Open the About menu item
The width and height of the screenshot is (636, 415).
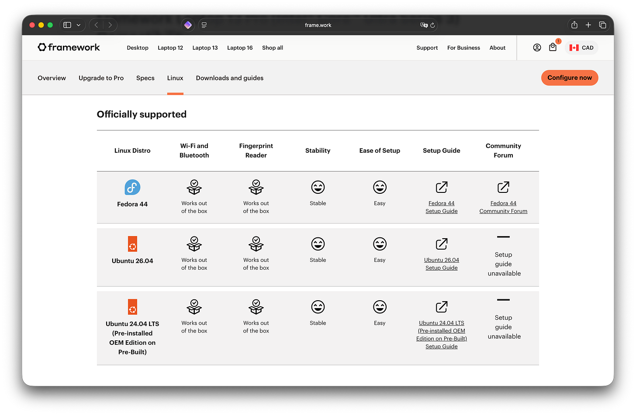coord(498,48)
